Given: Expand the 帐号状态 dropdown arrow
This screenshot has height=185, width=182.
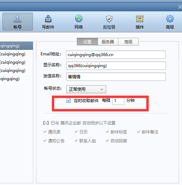Looking at the screenshot, I should pos(102,89).
